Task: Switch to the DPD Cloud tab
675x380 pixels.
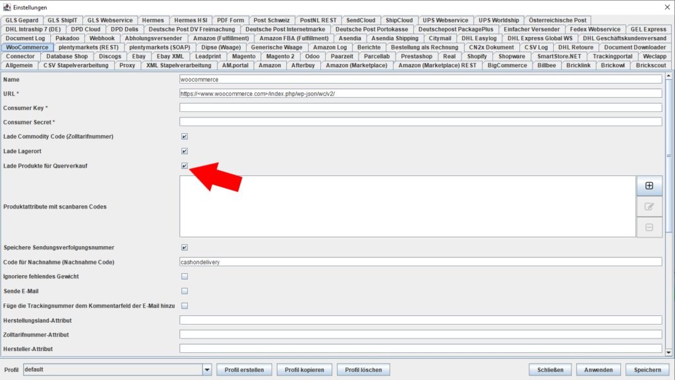Action: [x=86, y=29]
